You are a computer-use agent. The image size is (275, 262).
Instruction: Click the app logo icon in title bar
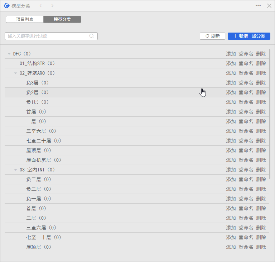tap(6, 6)
